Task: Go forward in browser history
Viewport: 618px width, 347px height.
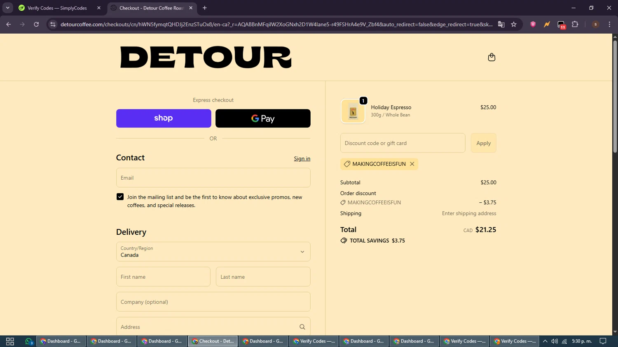Action: click(x=22, y=24)
